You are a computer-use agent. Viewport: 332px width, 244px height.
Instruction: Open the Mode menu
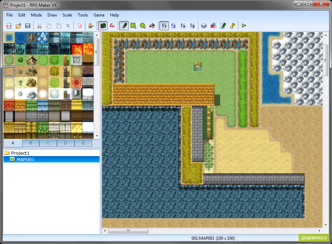37,15
